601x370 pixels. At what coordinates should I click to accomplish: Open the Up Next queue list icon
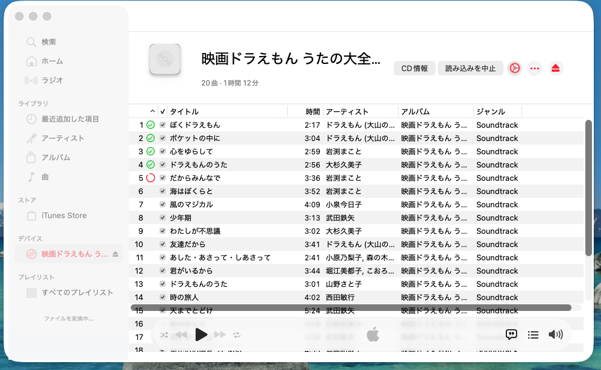pyautogui.click(x=533, y=335)
